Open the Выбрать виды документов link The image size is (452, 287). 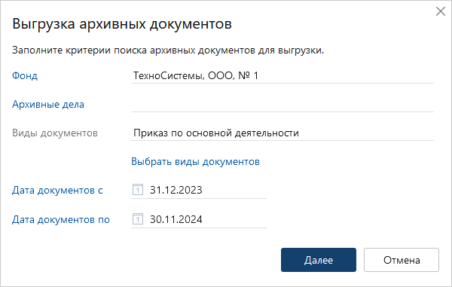(x=195, y=161)
